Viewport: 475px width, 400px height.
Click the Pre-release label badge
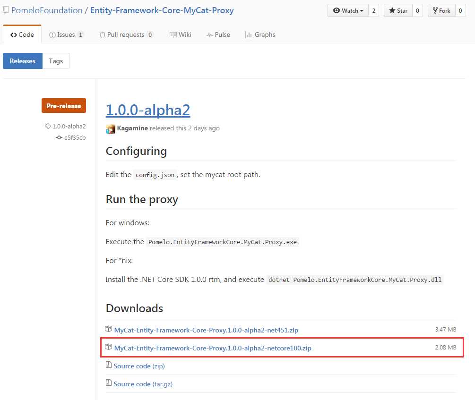[64, 106]
